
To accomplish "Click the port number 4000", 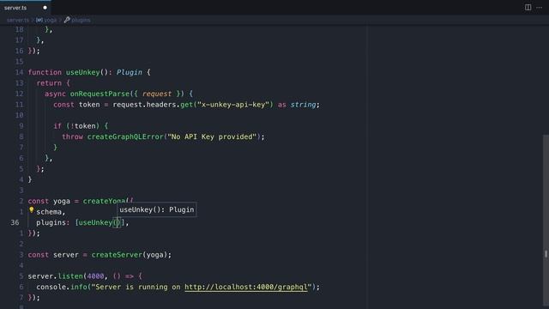I will click(95, 276).
